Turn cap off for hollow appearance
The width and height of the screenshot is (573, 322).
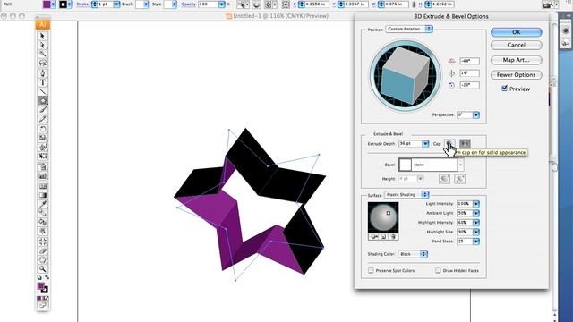(x=465, y=144)
